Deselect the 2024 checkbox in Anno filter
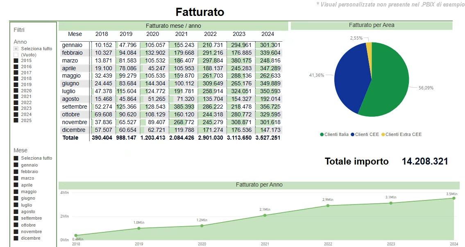This screenshot has height=247, width=465. click(x=16, y=114)
